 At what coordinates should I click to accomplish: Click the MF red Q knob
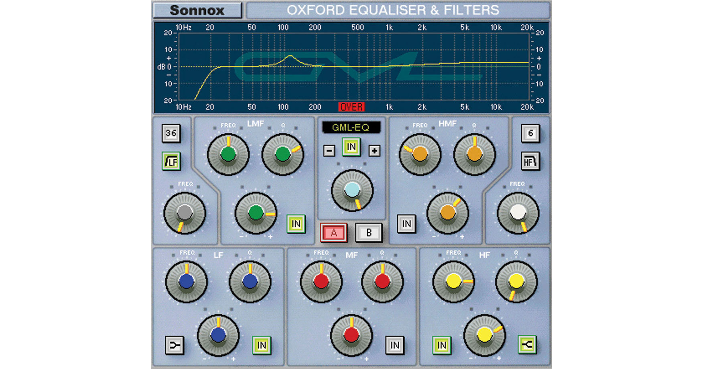coord(382,282)
